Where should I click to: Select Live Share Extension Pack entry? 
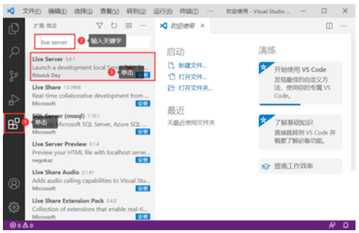click(x=91, y=208)
